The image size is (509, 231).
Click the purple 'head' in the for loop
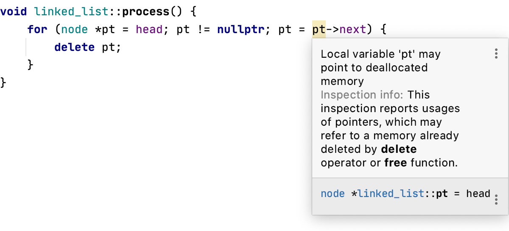(149, 30)
